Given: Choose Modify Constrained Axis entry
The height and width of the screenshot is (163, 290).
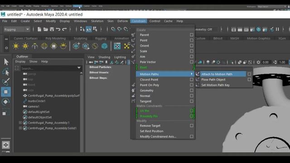Looking at the screenshot, I should [158, 137].
